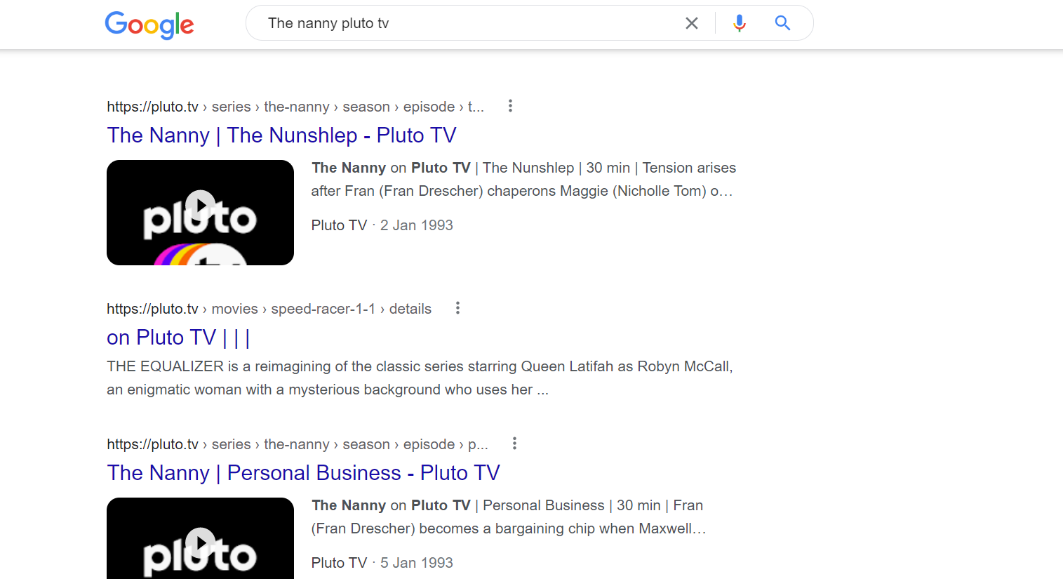
Task: Click the speed-racer-1-1 details URL breadcrumb
Action: (269, 309)
